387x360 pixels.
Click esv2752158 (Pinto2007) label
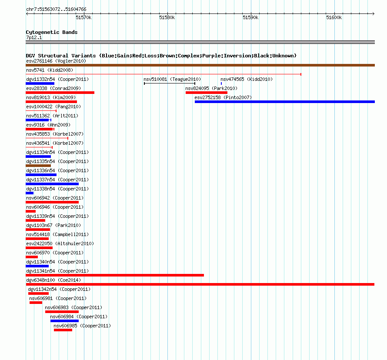[223, 97]
